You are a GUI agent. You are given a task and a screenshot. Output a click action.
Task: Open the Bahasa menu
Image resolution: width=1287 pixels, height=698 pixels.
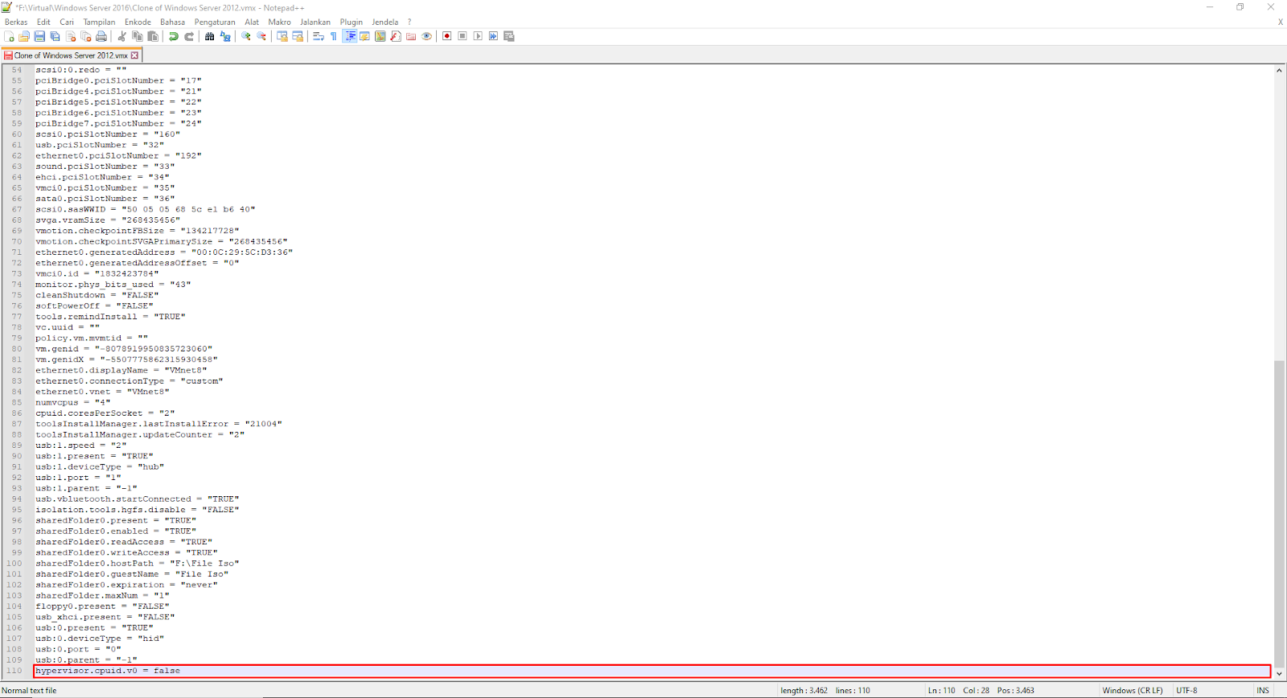pos(172,22)
